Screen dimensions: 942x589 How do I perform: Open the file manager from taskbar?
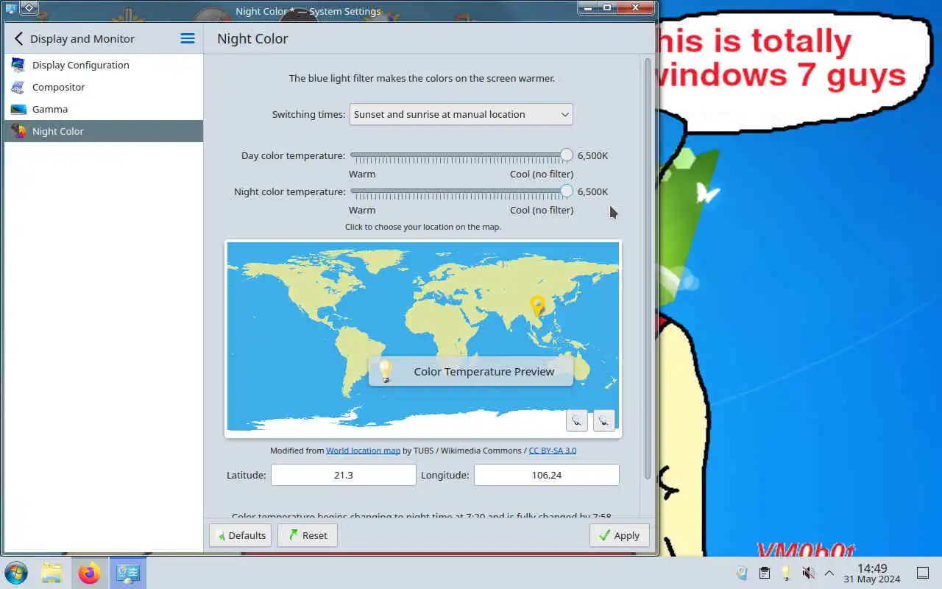(52, 573)
